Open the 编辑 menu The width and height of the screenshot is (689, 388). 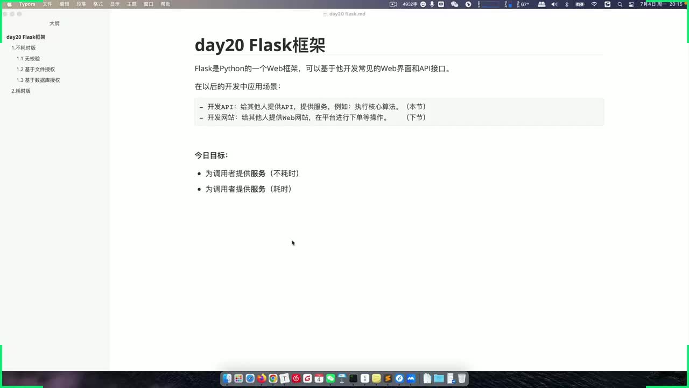(64, 4)
